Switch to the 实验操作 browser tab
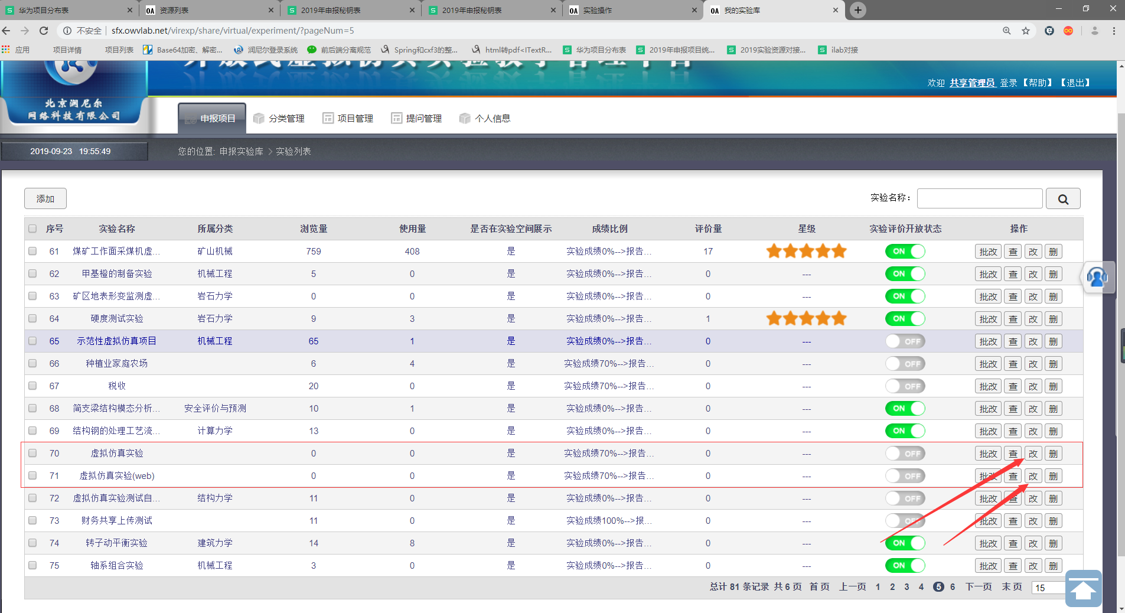 (x=632, y=10)
